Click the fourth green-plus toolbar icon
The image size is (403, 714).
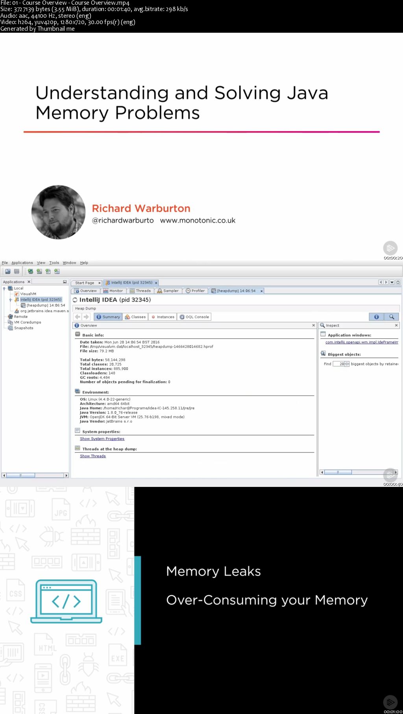coord(57,271)
